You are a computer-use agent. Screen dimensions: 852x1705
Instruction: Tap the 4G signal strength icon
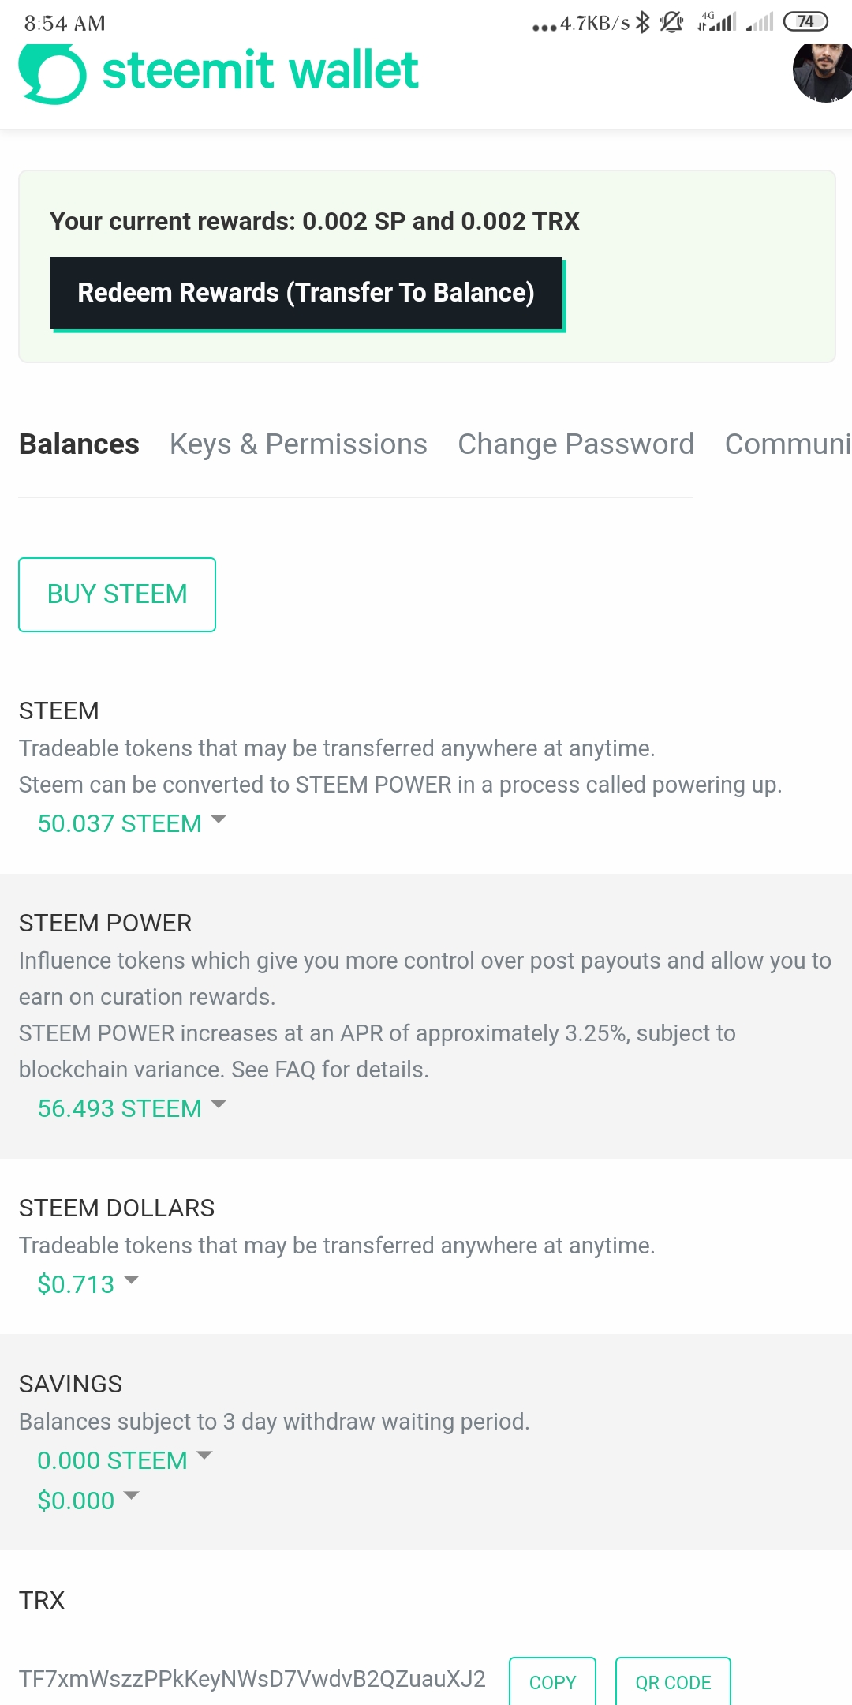click(x=716, y=22)
